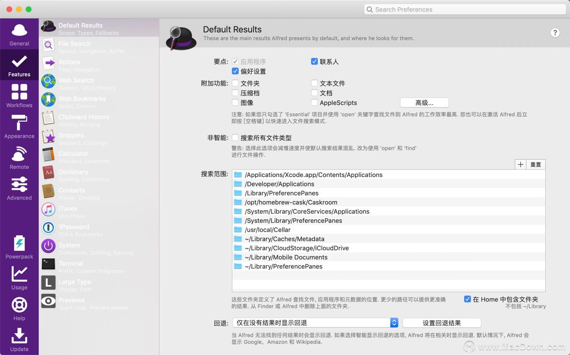
Task: Enable the 图像 checkbox
Action: [x=235, y=103]
